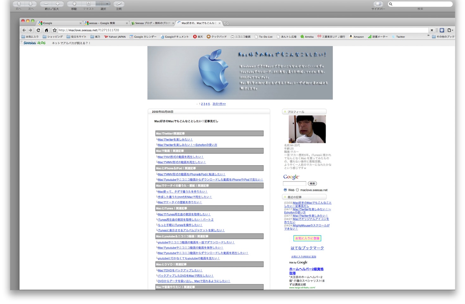Zoom in with the plus button

pyautogui.click(x=58, y=4)
